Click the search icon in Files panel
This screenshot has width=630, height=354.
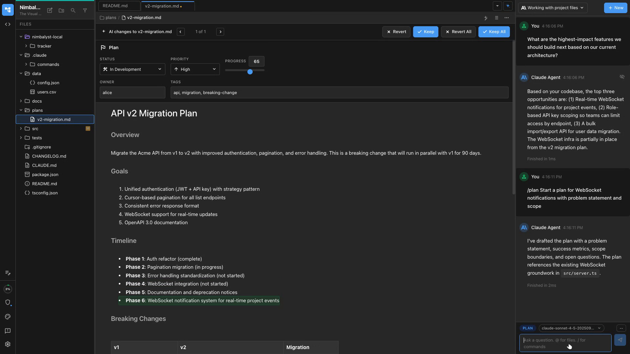(73, 10)
